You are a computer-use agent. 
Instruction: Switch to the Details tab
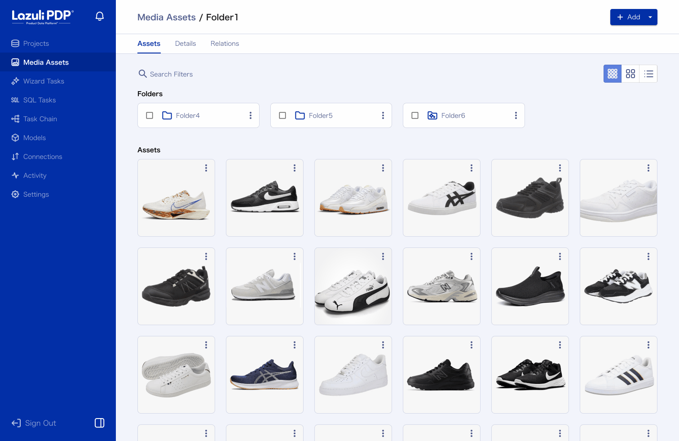pyautogui.click(x=185, y=44)
